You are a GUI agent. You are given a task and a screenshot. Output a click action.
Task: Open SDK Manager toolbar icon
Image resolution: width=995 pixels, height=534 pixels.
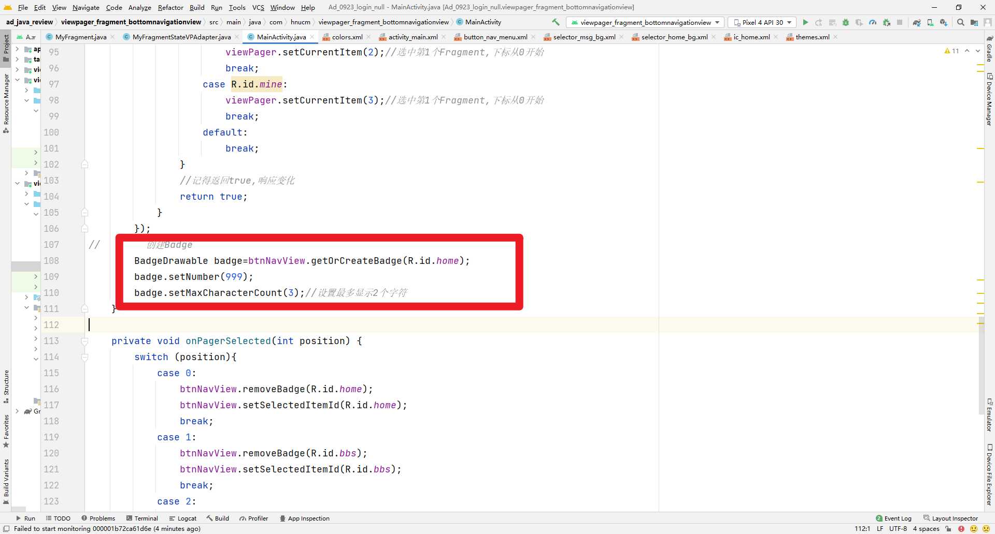[x=944, y=22]
